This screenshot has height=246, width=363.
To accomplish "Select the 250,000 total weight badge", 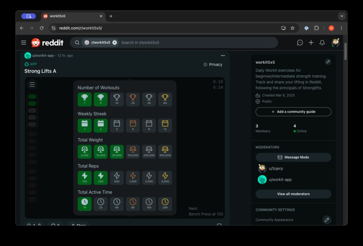I will [149, 152].
